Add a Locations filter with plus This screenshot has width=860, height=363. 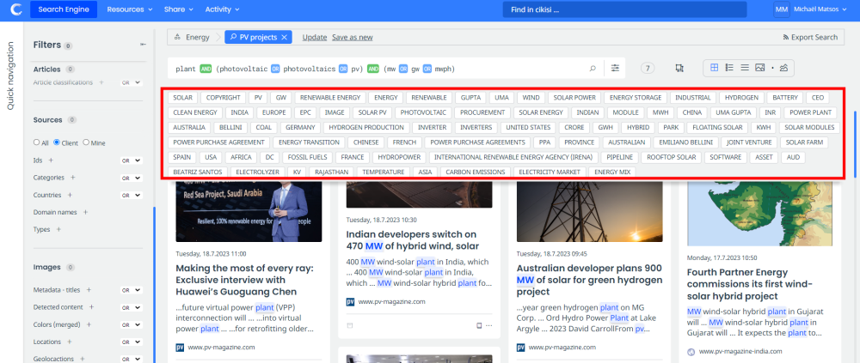(x=70, y=342)
